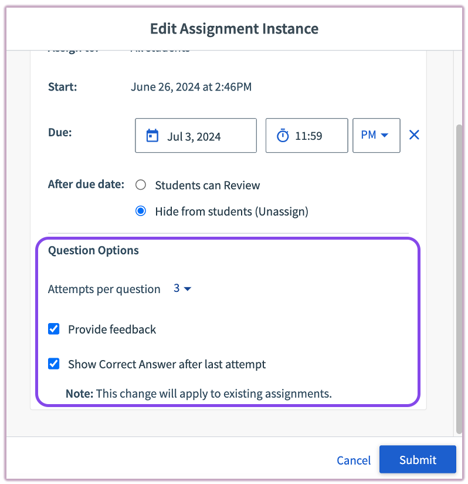Click the blue X icon next to AM/PM selector
Viewport: 468px width, 484px height.
(414, 135)
